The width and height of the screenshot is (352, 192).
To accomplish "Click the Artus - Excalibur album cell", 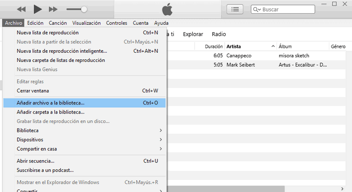I will click(303, 65).
